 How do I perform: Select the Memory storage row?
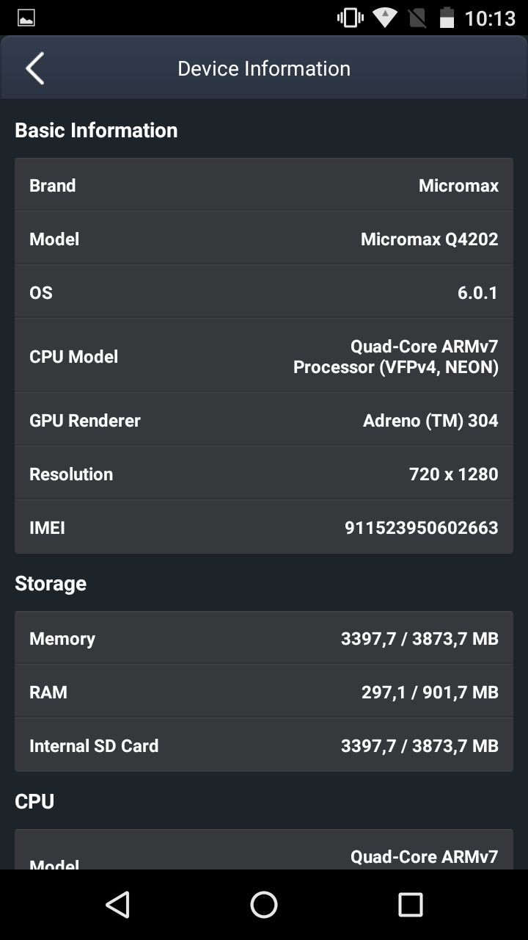(x=264, y=638)
